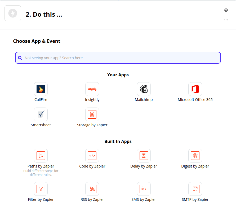Viewport: 236px width, 209px height.
Task: Click the Choose App & Event heading
Action: [x=37, y=41]
